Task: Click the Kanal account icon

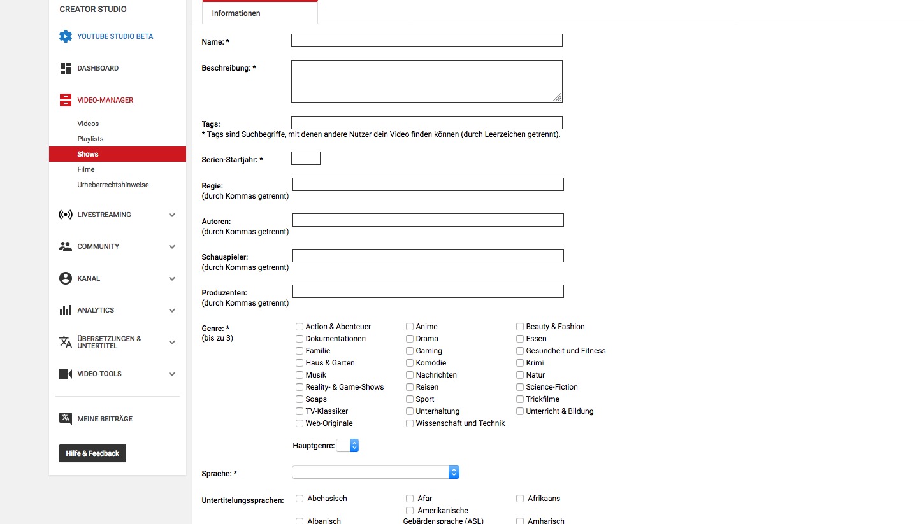Action: 66,278
